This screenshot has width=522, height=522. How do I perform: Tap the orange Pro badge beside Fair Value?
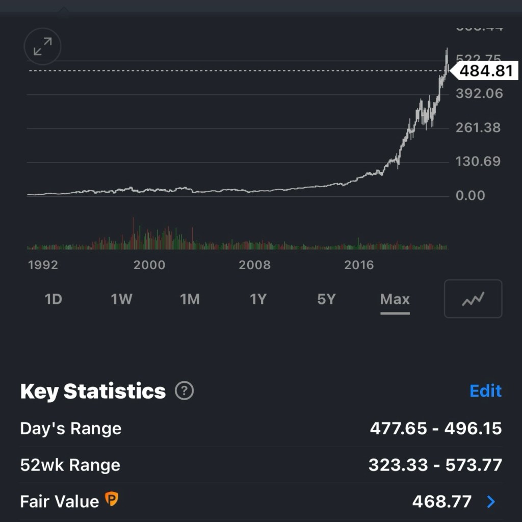coord(111,500)
